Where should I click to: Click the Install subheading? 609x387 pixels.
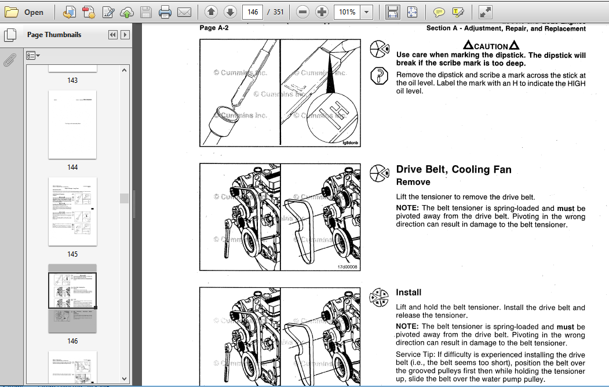408,293
